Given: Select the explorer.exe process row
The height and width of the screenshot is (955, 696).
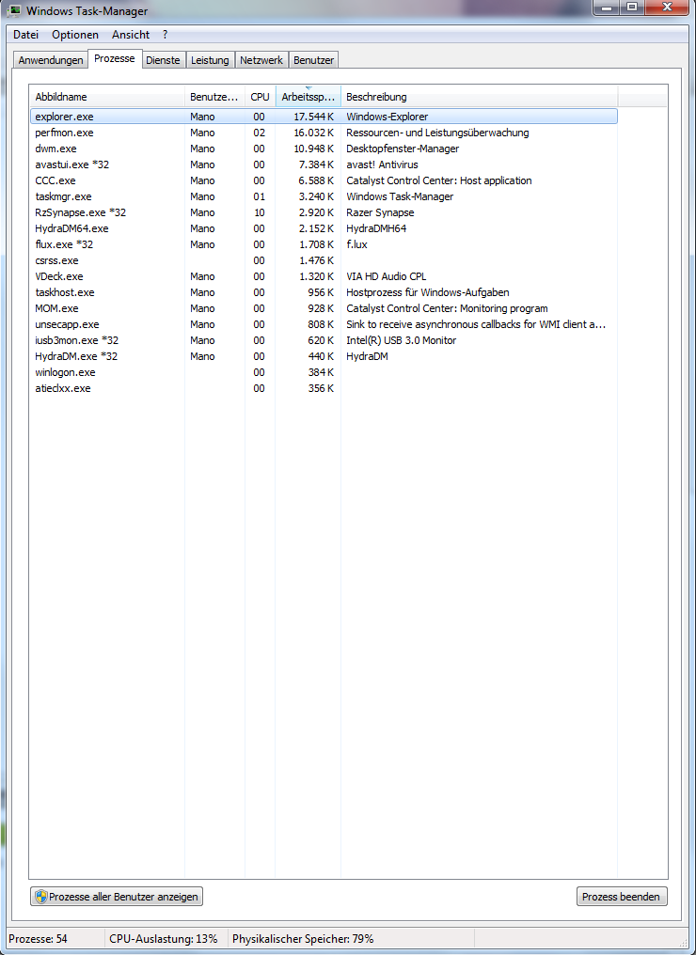Looking at the screenshot, I should click(x=324, y=117).
